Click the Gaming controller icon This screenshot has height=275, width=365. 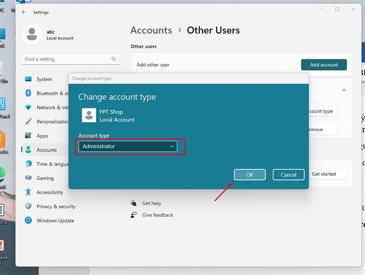click(x=28, y=178)
